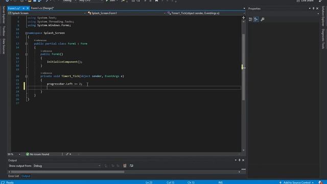Viewport: 327px width, 184px height.
Task: Click Clear All in Output toolbar
Action: [x=125, y=166]
